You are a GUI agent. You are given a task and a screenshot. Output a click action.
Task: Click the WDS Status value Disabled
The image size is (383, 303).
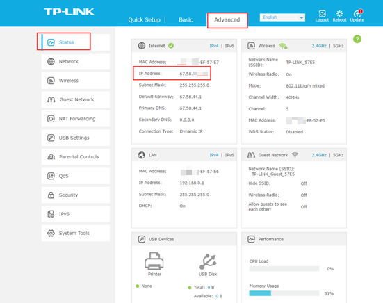pos(294,132)
